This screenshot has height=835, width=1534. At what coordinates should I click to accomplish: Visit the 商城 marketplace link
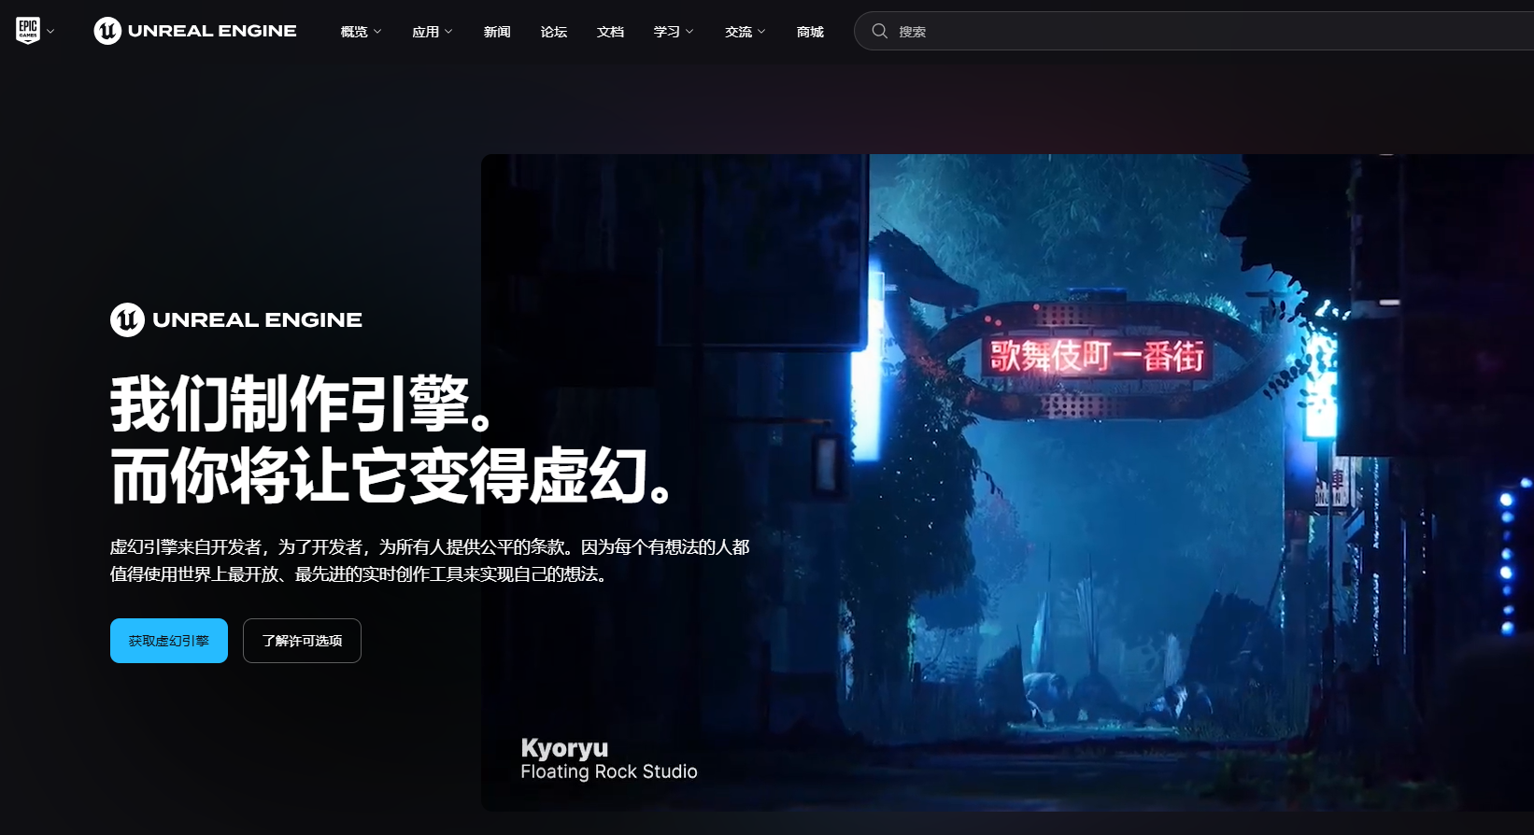810,32
